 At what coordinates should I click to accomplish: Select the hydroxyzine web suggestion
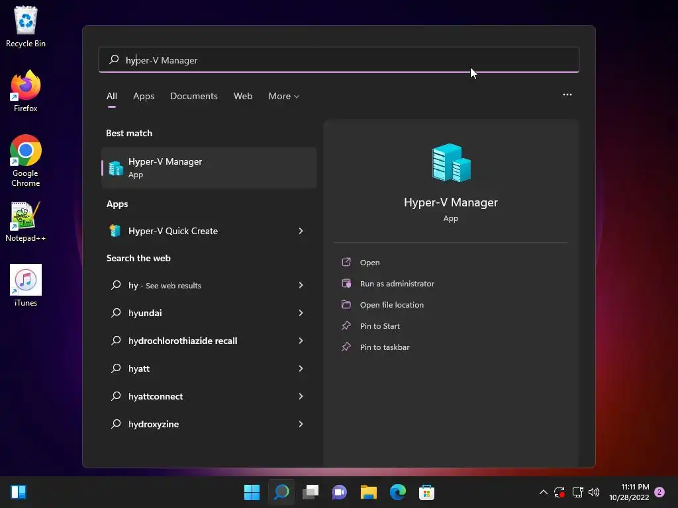point(209,424)
